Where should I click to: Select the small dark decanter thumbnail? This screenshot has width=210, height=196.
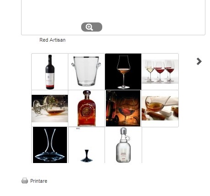click(x=87, y=145)
